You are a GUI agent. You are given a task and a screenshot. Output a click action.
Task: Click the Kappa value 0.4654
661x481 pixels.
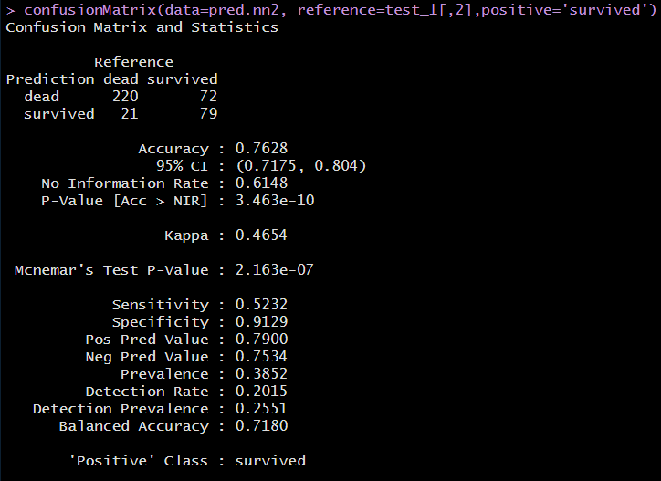(261, 235)
